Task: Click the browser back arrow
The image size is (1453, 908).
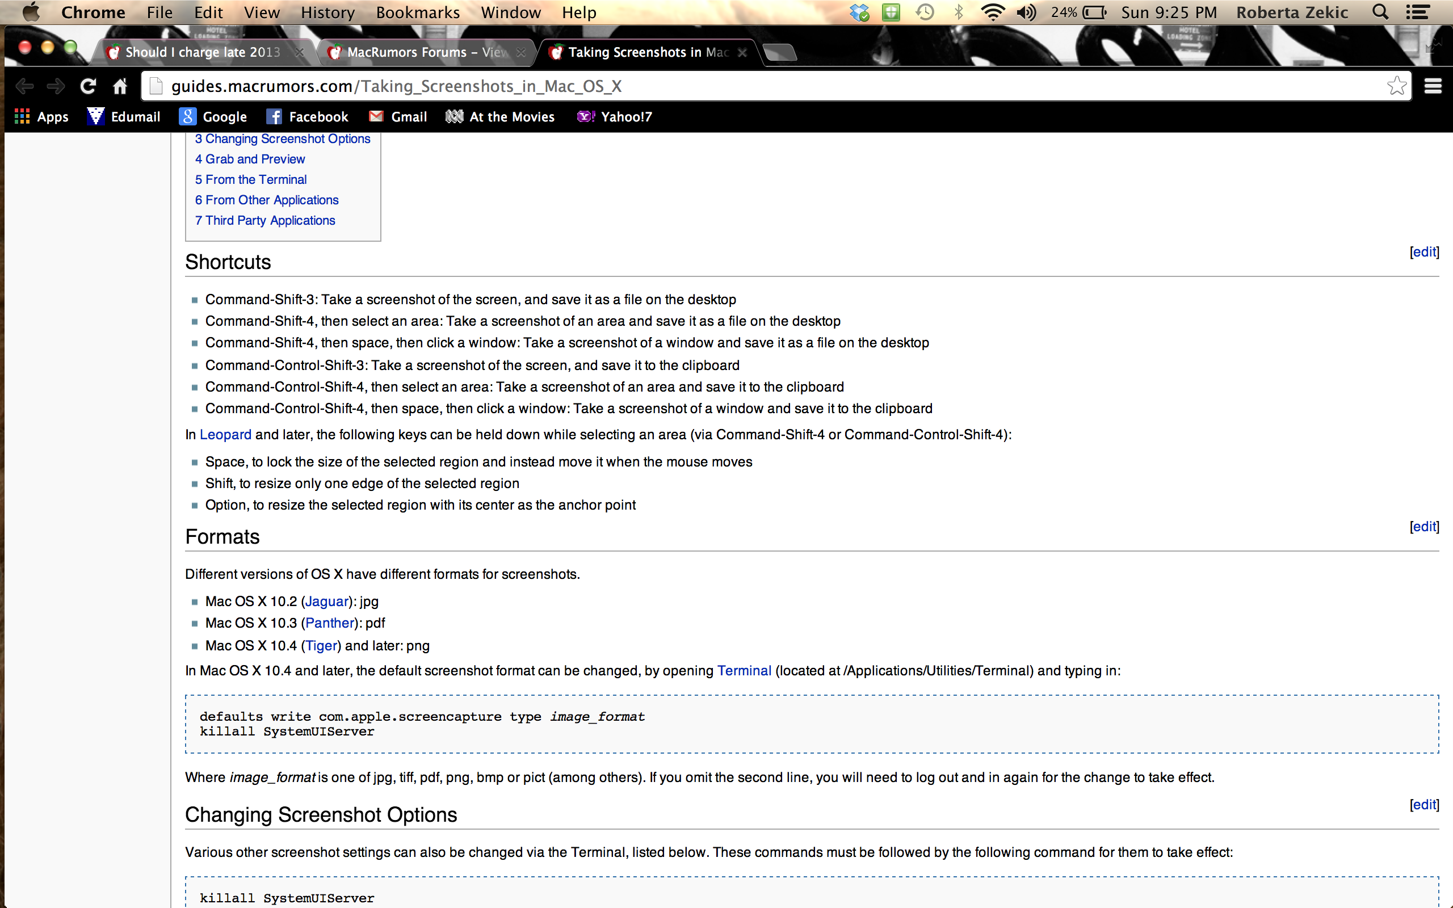Action: pos(24,86)
